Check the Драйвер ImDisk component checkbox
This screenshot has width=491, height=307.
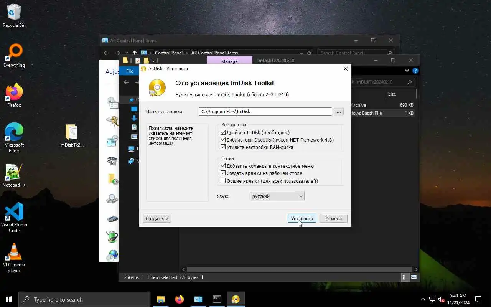click(x=223, y=132)
